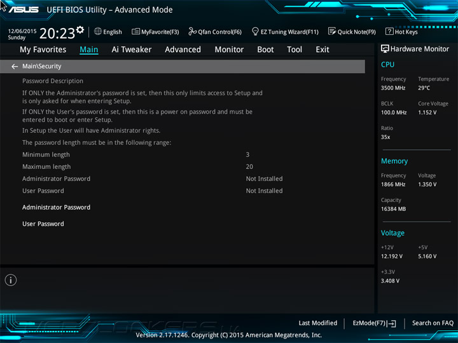Click the +3.3V reading 3.408 V
458x343 pixels.
point(390,281)
